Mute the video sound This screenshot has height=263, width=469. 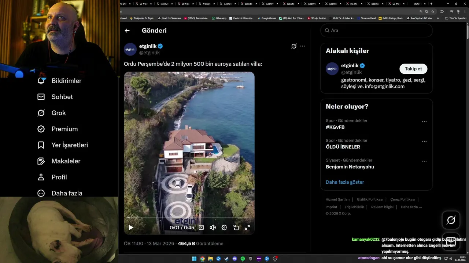tap(213, 228)
